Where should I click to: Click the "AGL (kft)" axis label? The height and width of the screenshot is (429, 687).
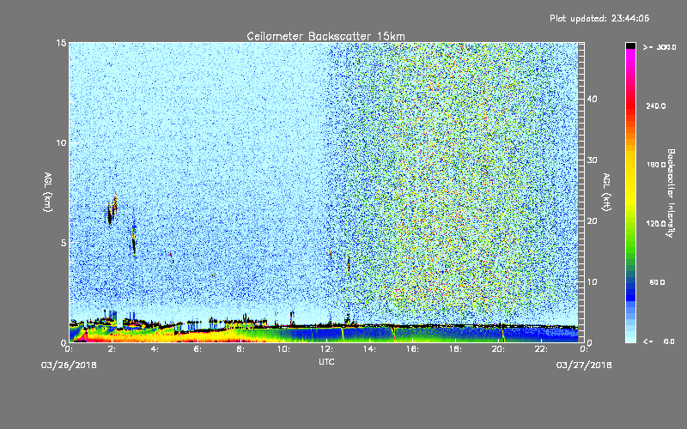(x=607, y=192)
